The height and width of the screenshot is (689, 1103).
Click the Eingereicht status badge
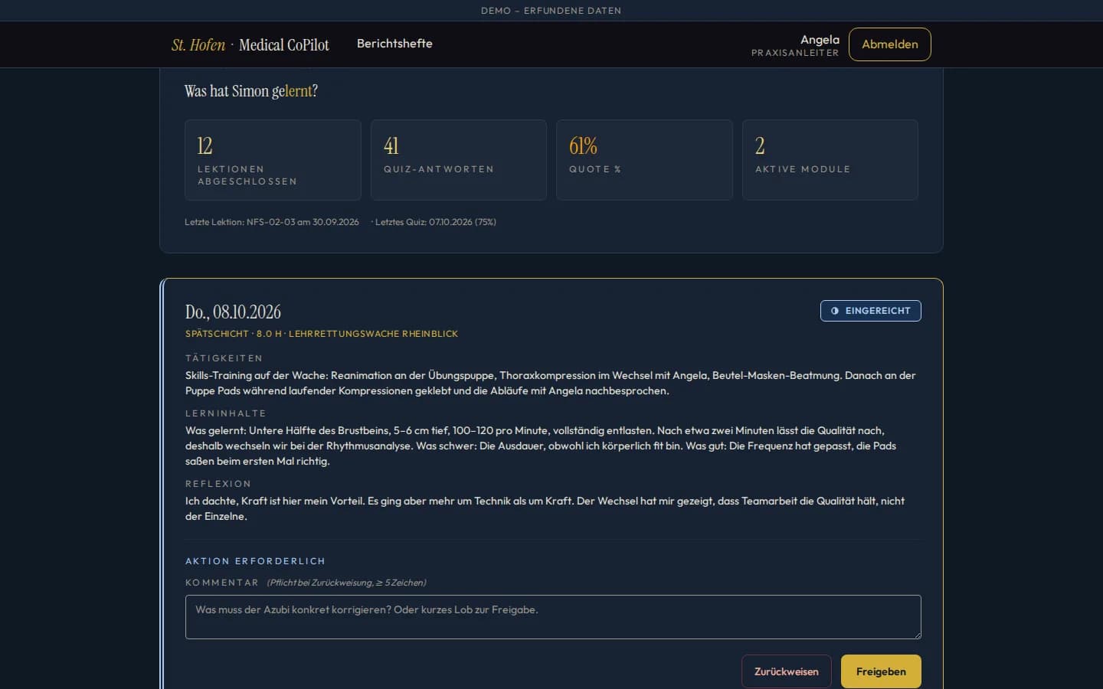point(870,311)
